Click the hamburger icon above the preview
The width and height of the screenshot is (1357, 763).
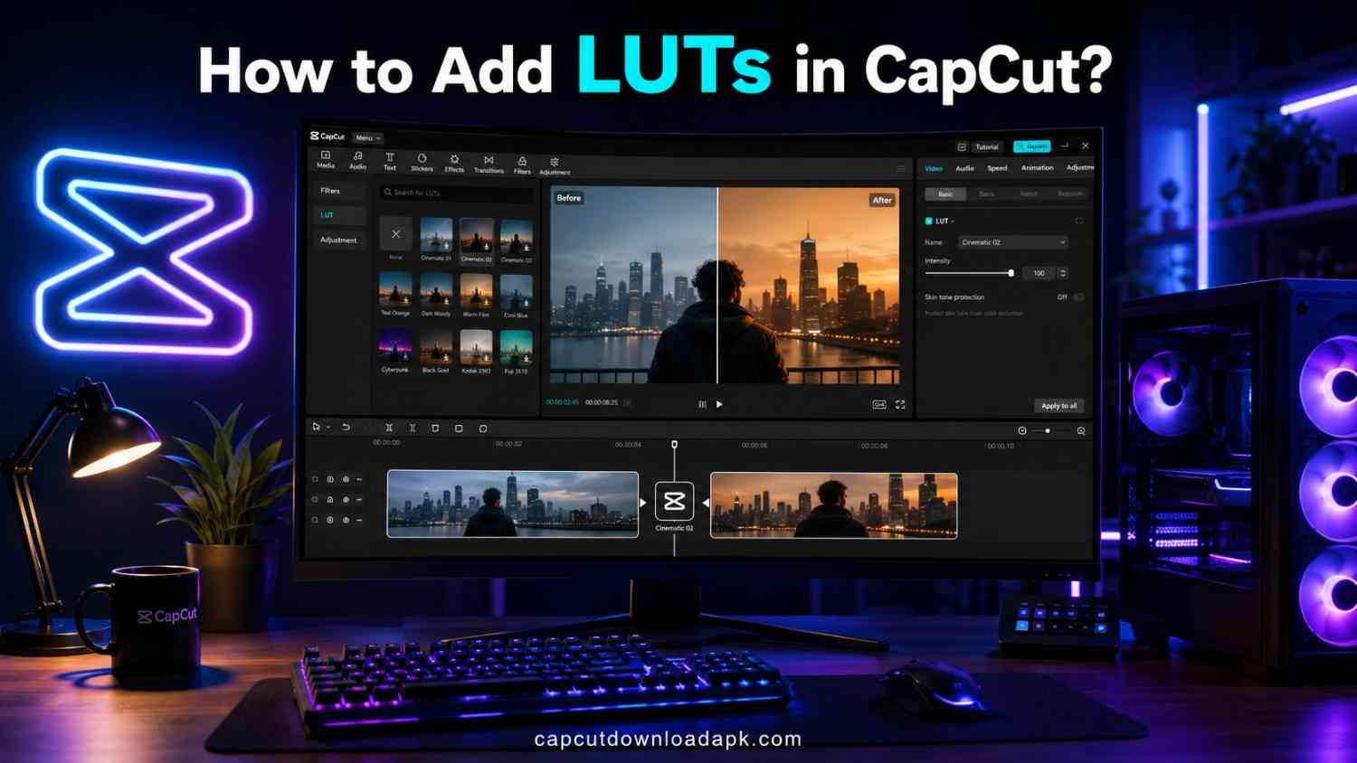click(x=900, y=169)
